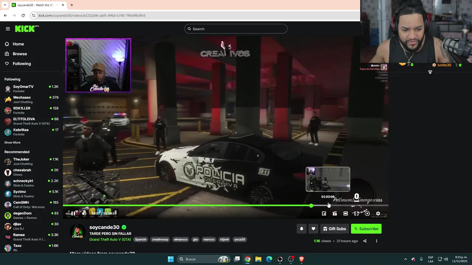
Task: Pause the video playback
Action: pos(73,213)
